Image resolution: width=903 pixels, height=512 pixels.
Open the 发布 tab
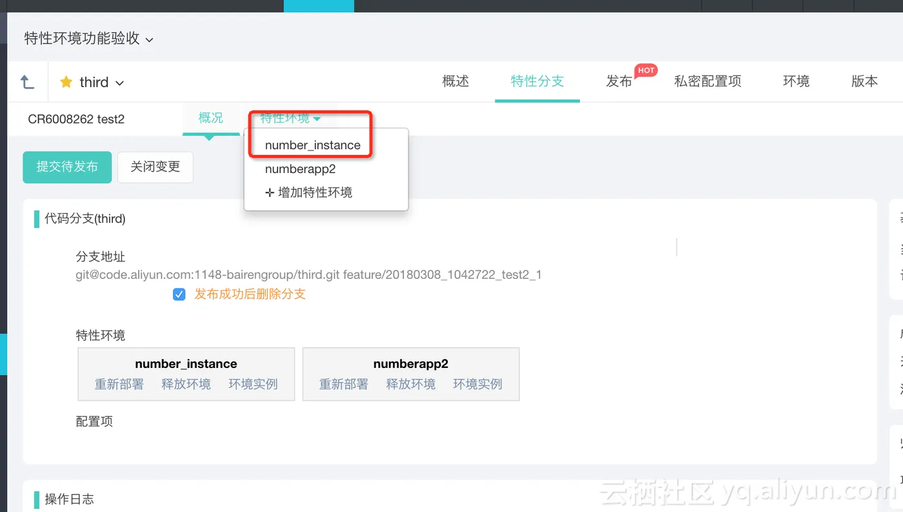[x=619, y=81]
